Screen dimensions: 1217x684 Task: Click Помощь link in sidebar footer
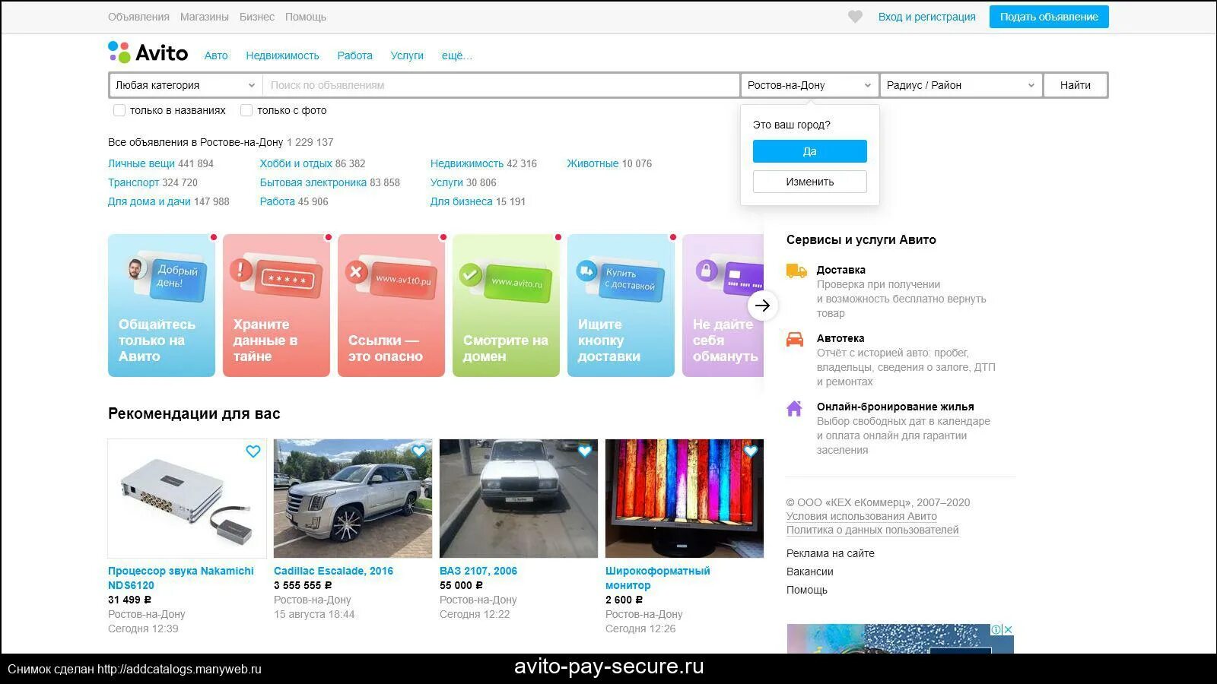tap(807, 590)
